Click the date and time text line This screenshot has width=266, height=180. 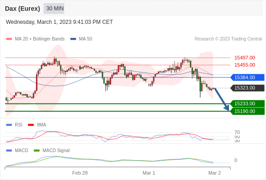tap(59, 22)
